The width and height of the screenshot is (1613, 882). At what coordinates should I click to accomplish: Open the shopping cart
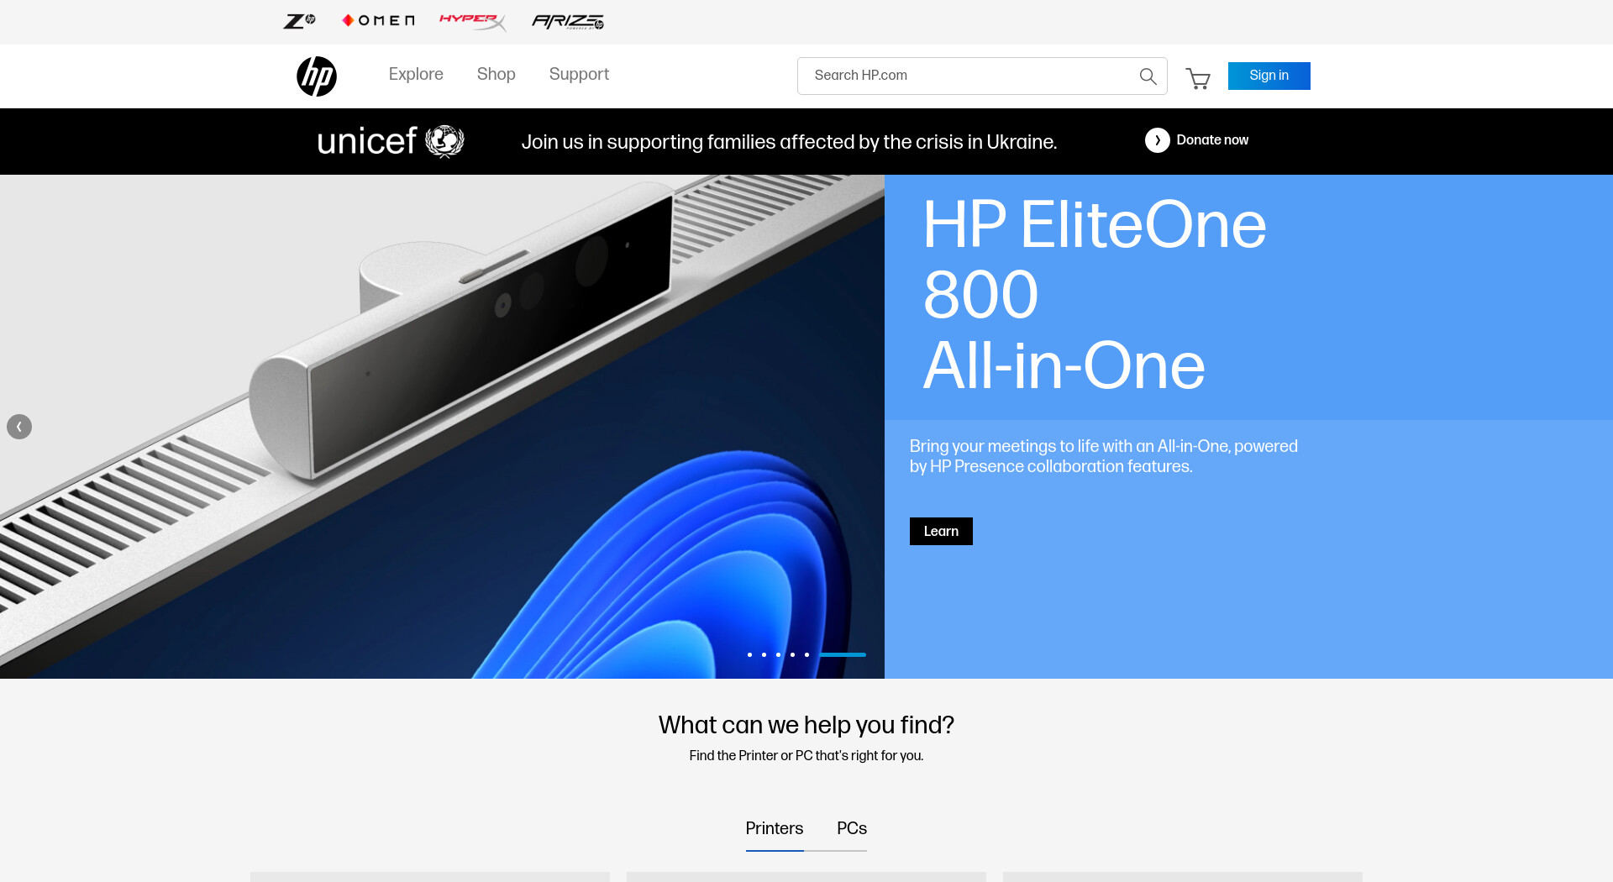[x=1198, y=78]
